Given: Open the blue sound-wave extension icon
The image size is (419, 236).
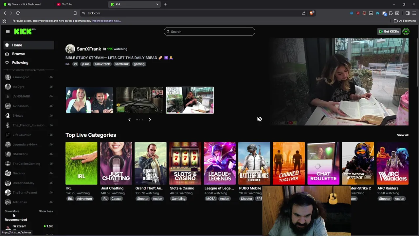Looking at the screenshot, I should click(351, 13).
